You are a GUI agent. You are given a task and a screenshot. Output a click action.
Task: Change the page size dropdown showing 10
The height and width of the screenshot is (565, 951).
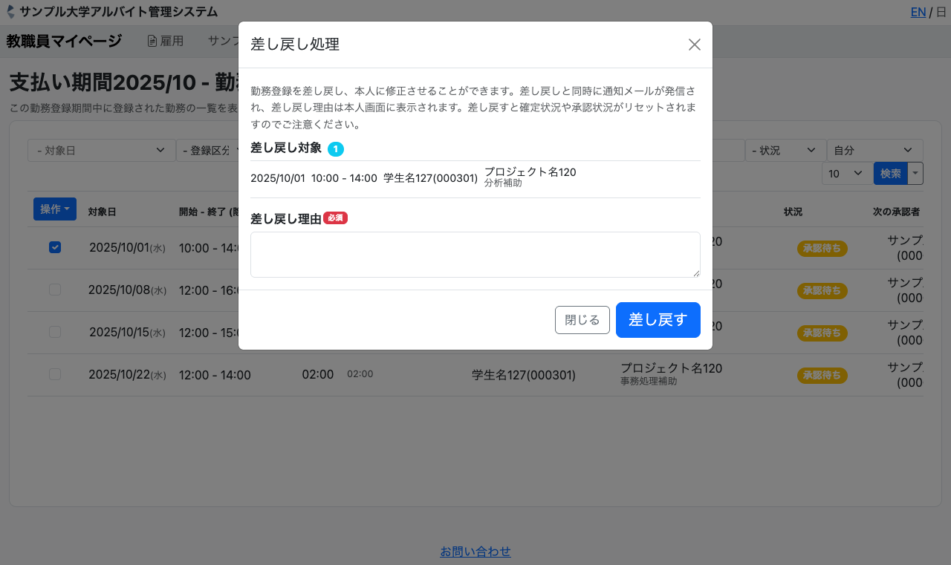(845, 174)
